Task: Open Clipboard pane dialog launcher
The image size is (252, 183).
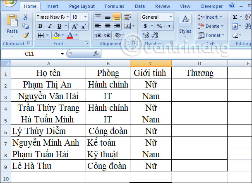Action: pos(29,43)
